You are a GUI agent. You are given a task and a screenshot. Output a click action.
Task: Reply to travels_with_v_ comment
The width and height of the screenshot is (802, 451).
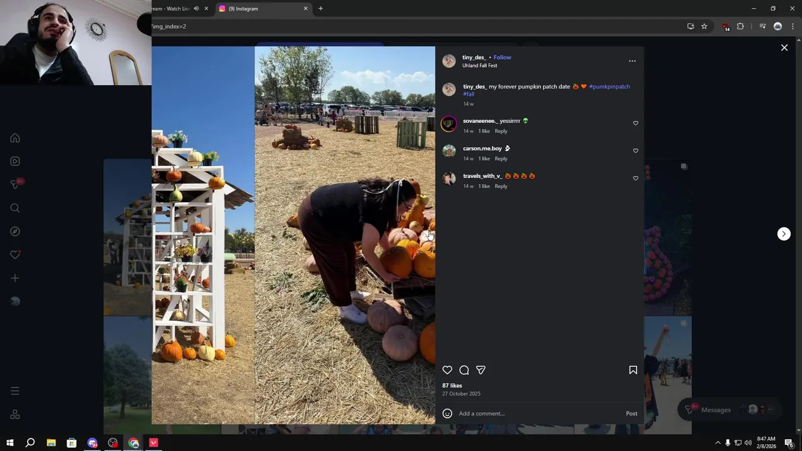coord(501,186)
